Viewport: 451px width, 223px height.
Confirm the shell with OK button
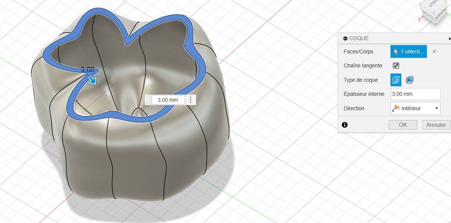(403, 125)
